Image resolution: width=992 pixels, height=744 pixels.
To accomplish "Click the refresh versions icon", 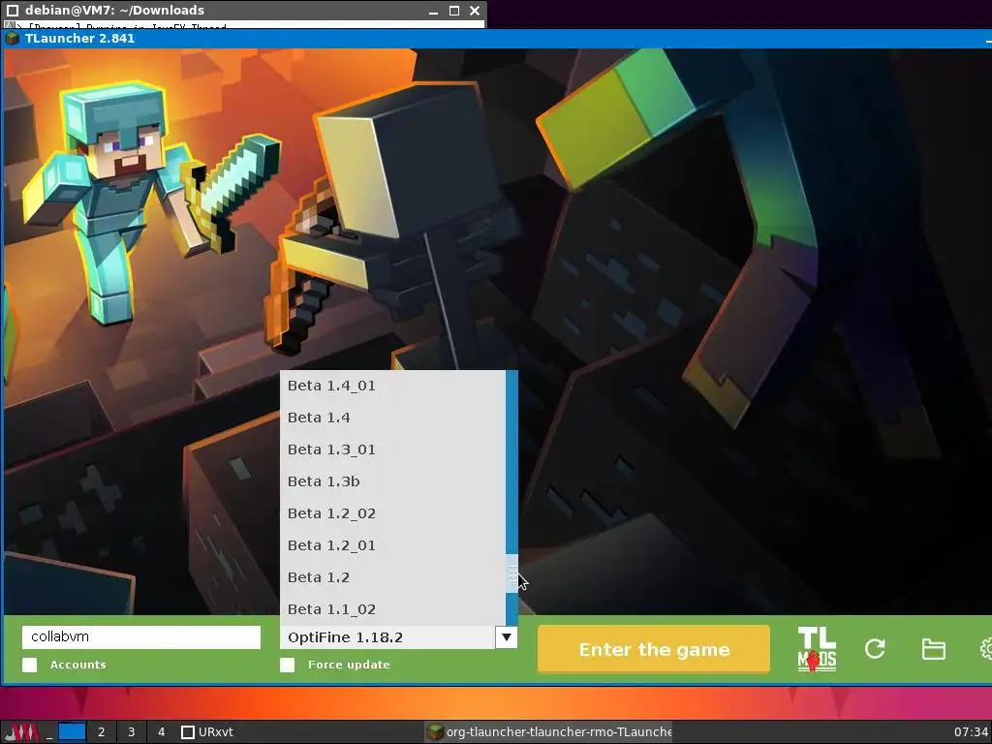I will tap(875, 648).
